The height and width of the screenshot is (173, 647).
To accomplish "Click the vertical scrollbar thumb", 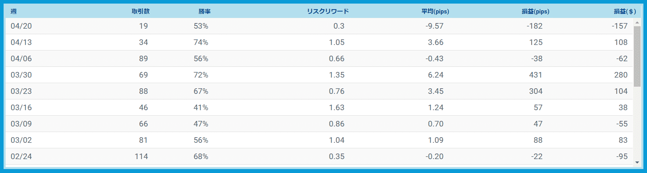I will click(x=637, y=56).
